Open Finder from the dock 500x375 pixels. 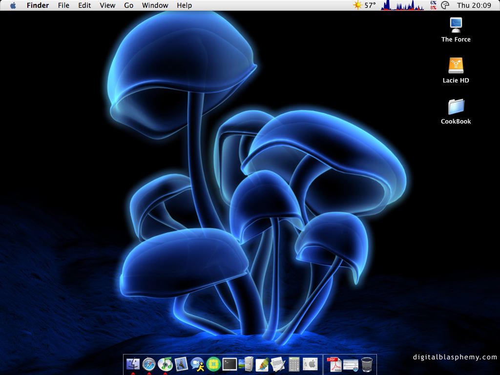click(133, 364)
